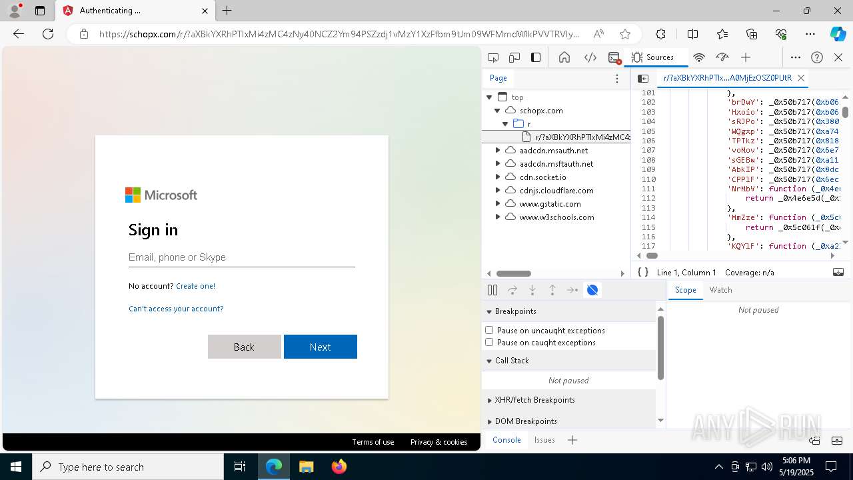The height and width of the screenshot is (480, 853).
Task: Click the Next button on sign in
Action: tap(321, 347)
